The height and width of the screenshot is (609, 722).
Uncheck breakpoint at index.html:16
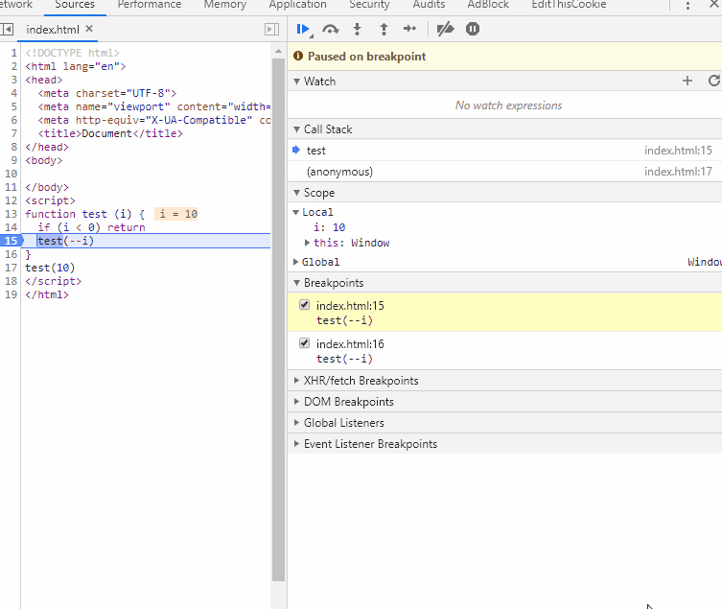tap(304, 343)
